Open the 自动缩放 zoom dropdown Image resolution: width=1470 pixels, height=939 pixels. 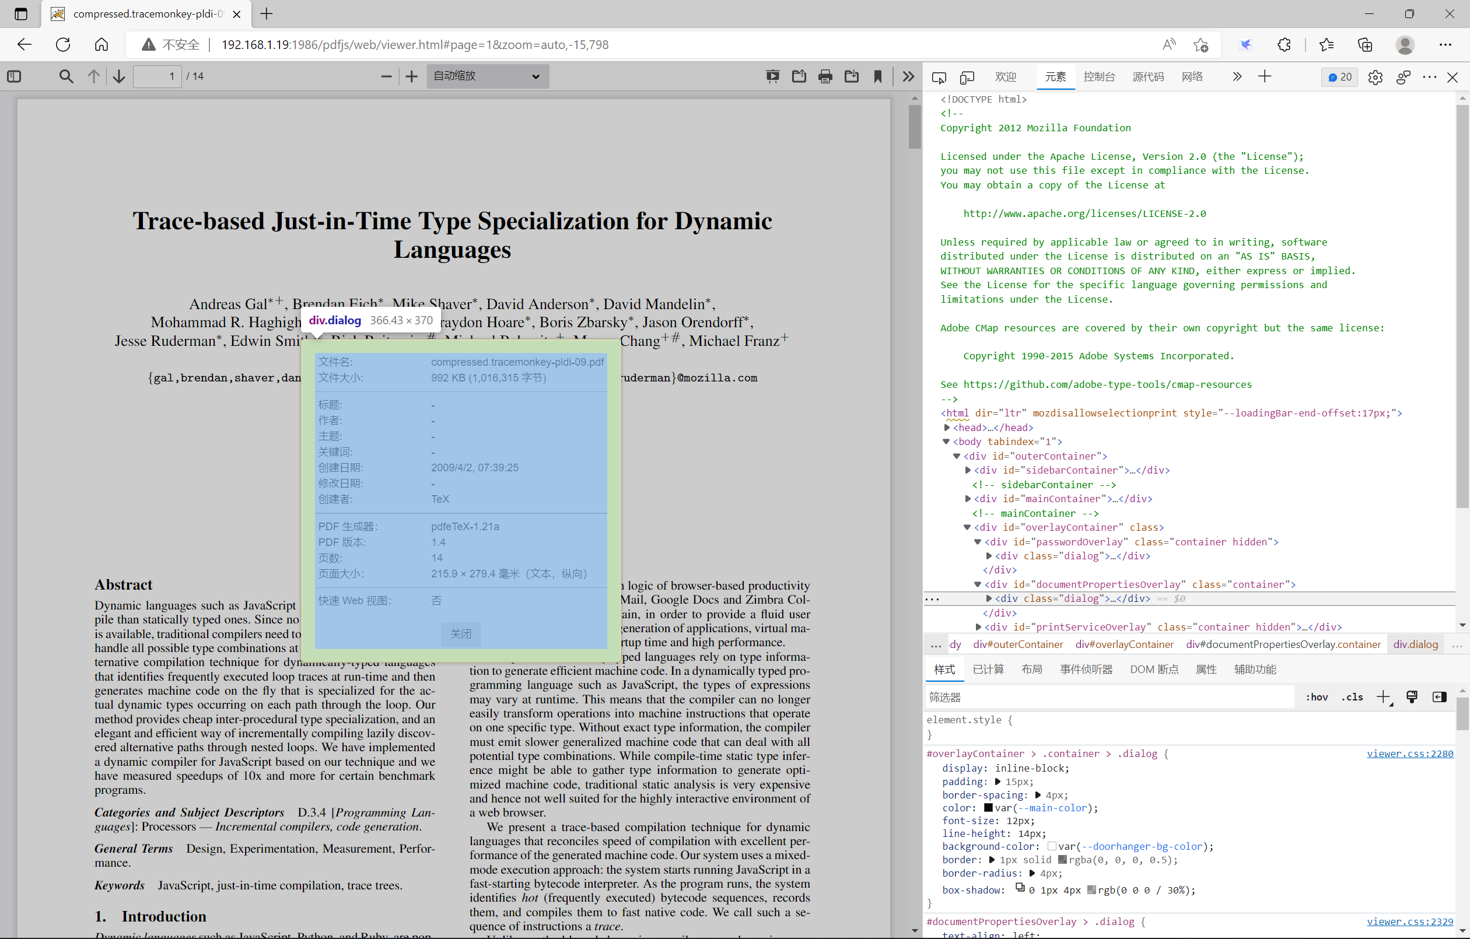[487, 76]
